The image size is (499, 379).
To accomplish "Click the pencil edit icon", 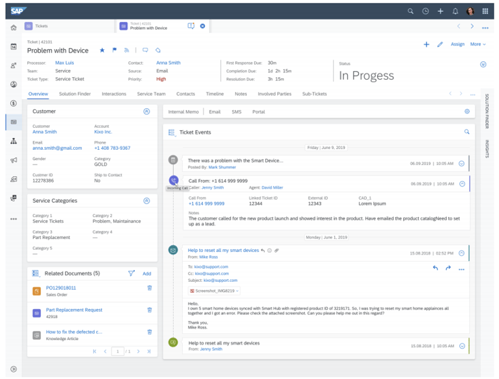I will [x=440, y=45].
